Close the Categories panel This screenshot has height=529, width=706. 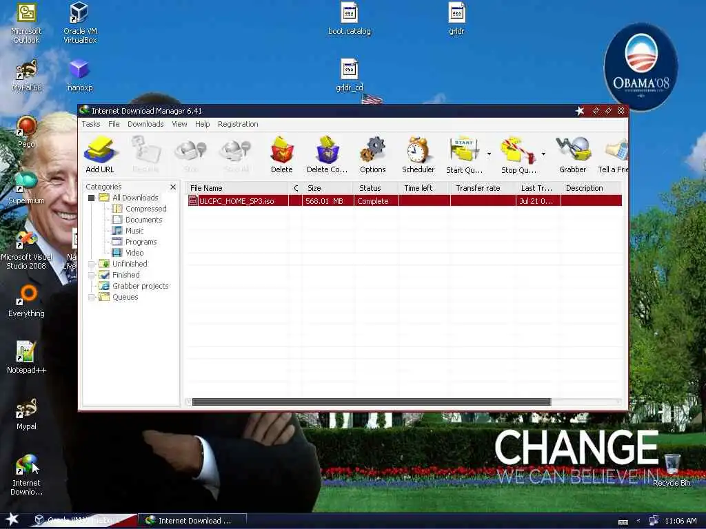click(173, 187)
